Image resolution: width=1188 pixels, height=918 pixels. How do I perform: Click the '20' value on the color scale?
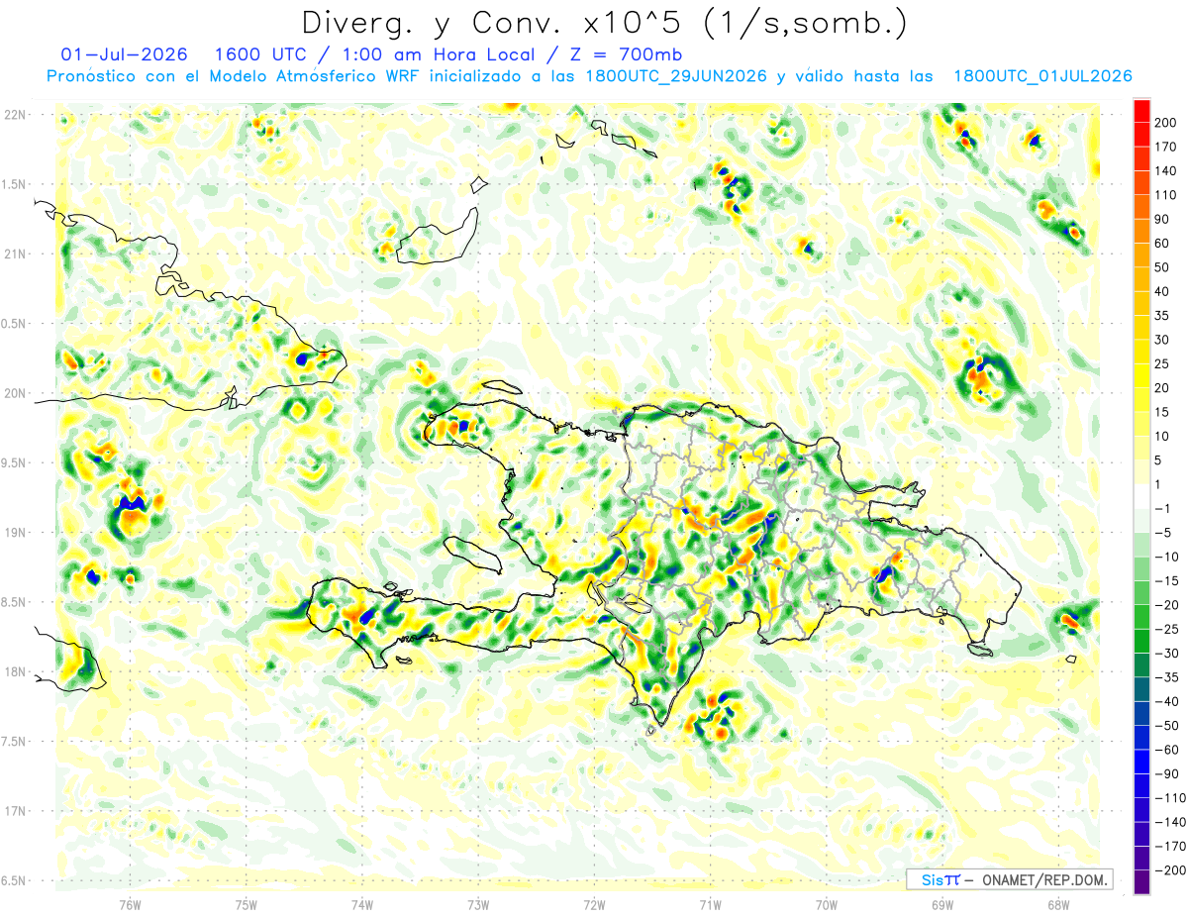pyautogui.click(x=1162, y=388)
